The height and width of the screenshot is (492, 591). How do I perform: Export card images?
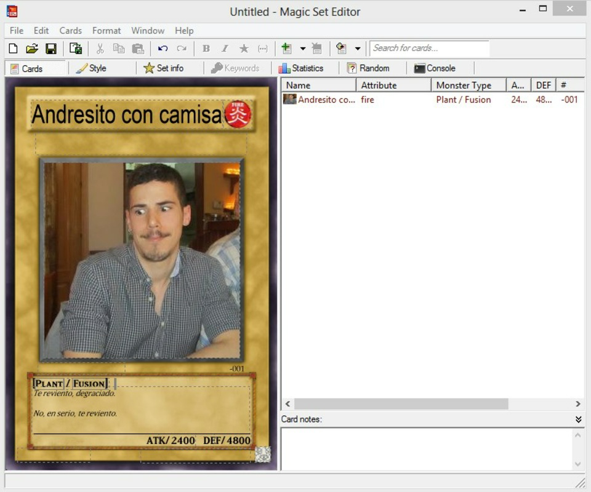76,48
